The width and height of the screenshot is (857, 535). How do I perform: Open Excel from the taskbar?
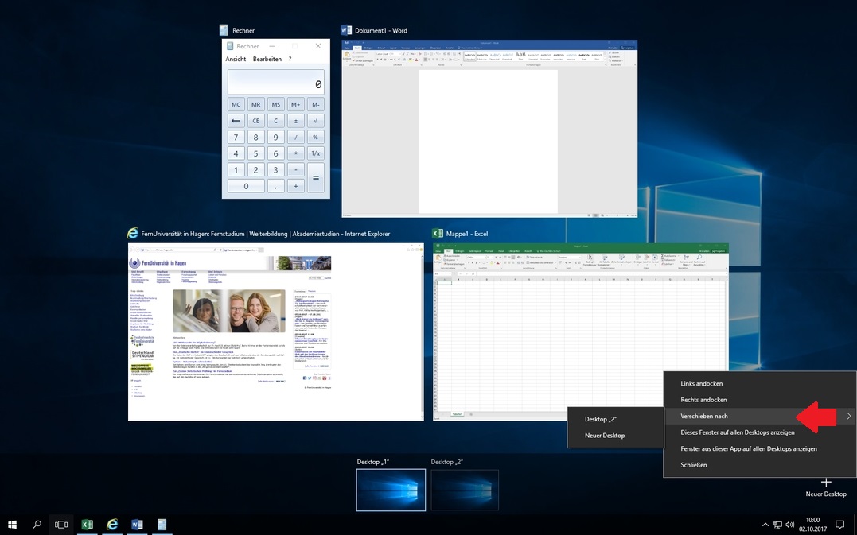pos(88,525)
